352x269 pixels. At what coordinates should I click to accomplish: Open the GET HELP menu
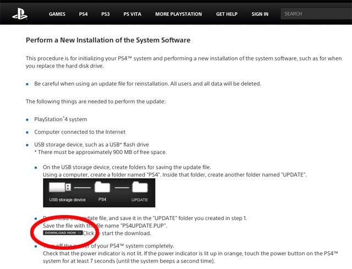227,14
